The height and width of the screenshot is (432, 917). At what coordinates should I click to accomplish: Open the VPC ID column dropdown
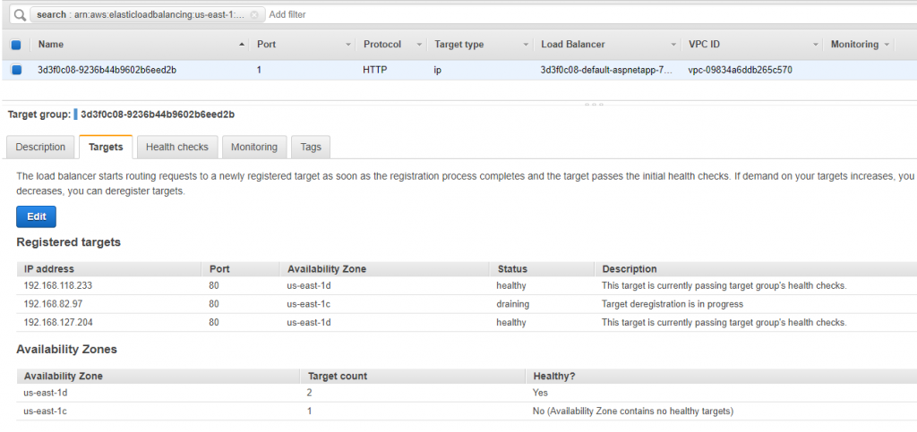(x=815, y=45)
